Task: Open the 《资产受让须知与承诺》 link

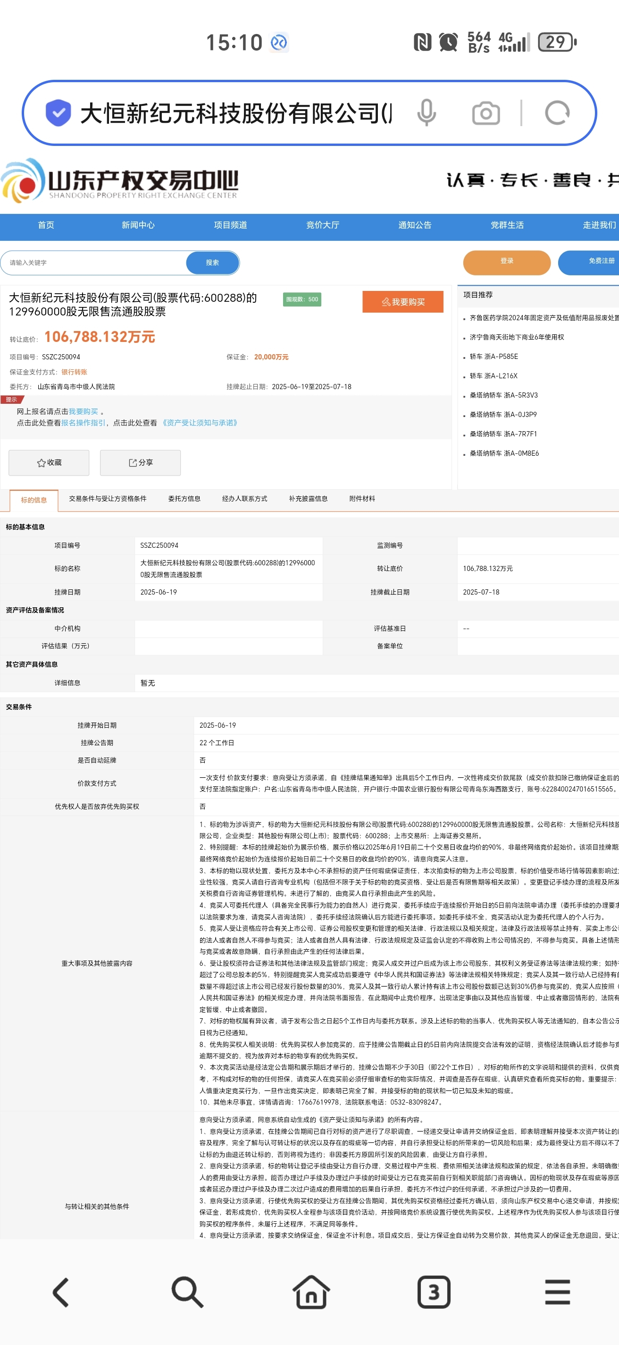Action: point(199,423)
